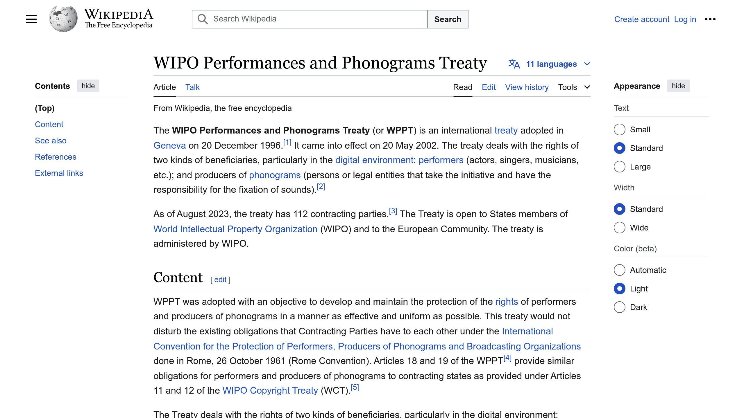744x418 pixels.
Task: Click citation reference [5]
Action: coord(355,388)
